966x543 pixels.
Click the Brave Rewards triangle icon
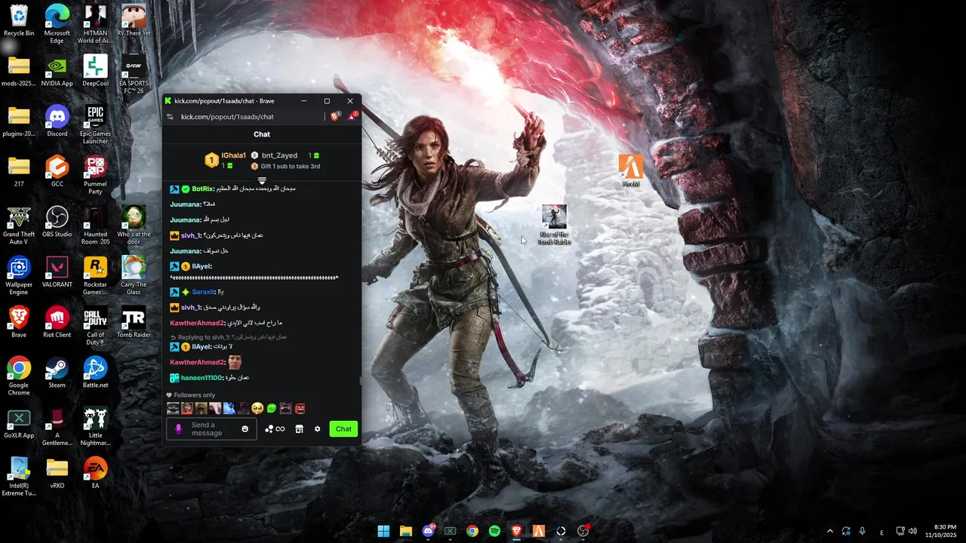click(x=352, y=116)
